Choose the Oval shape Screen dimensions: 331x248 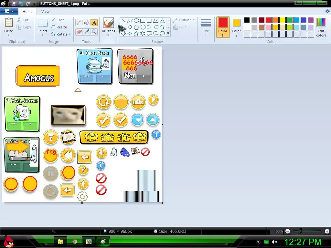click(x=136, y=20)
